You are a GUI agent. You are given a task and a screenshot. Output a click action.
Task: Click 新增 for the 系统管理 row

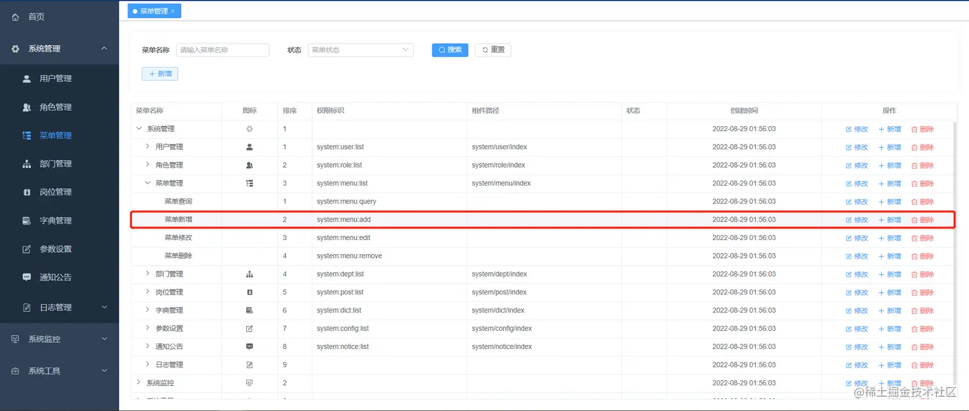[890, 129]
